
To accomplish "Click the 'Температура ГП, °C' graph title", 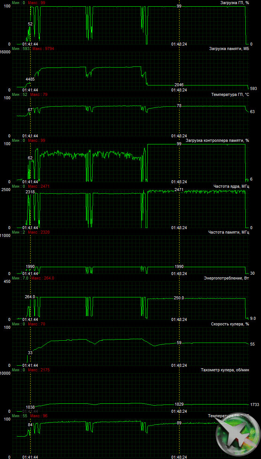I will pyautogui.click(x=230, y=95).
